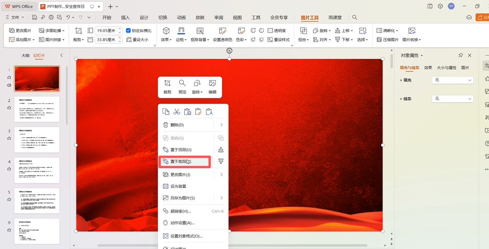489x249 pixels.
Task: Click the Preview magnifier in the floating toolbar
Action: tap(182, 83)
